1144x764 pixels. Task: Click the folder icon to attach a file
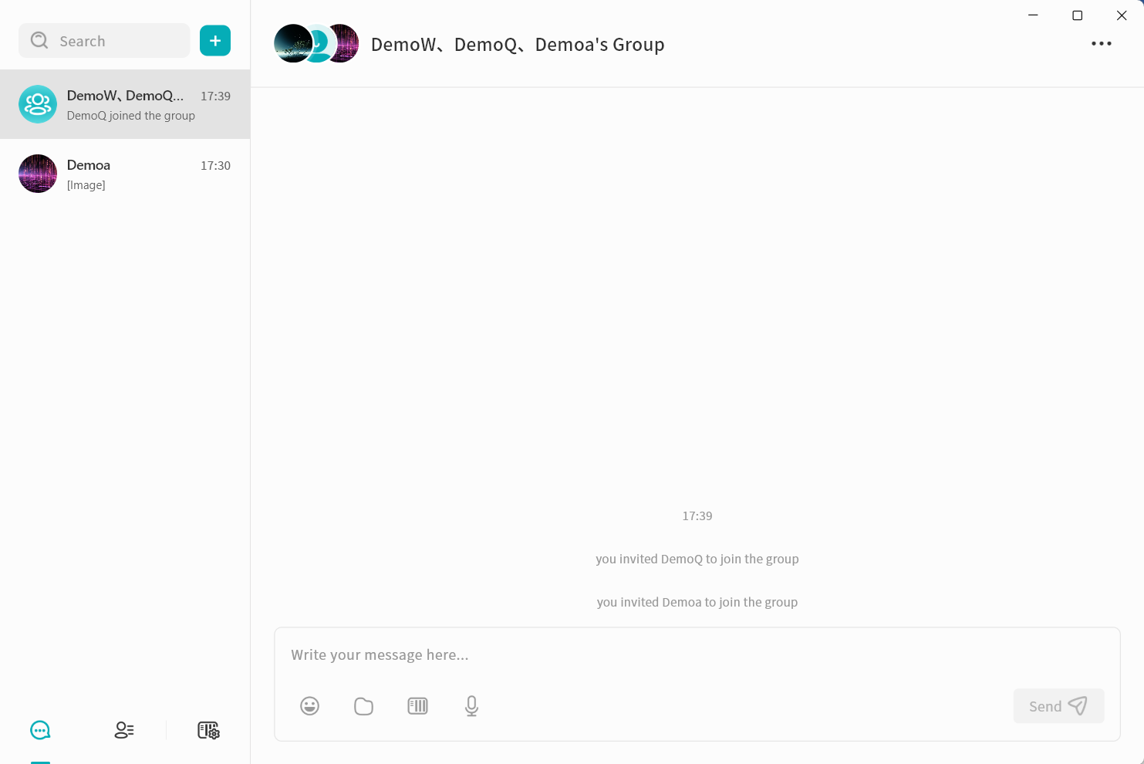click(363, 706)
